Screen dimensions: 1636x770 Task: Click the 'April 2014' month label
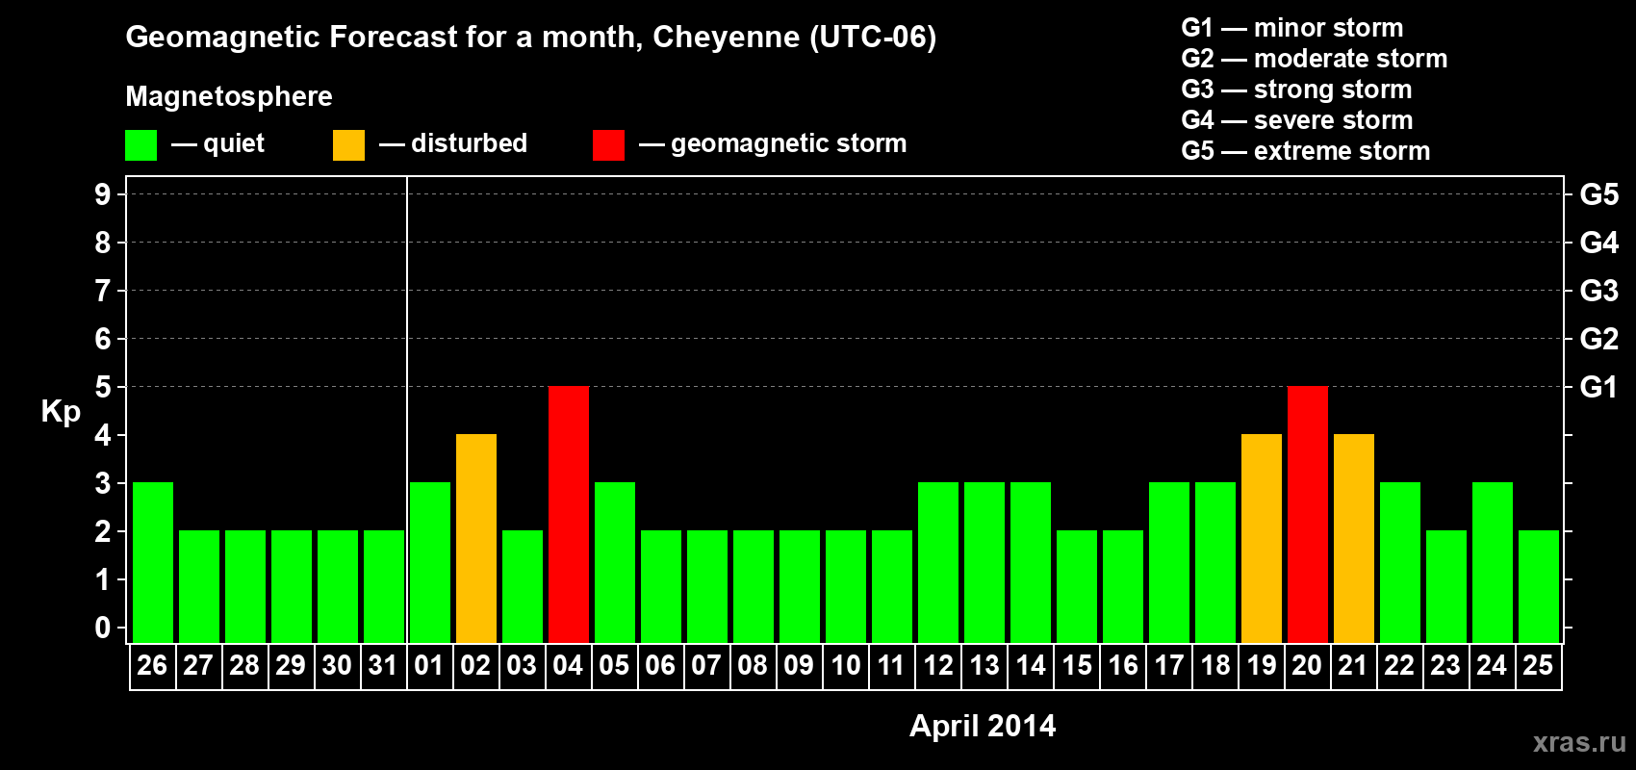pyautogui.click(x=983, y=726)
